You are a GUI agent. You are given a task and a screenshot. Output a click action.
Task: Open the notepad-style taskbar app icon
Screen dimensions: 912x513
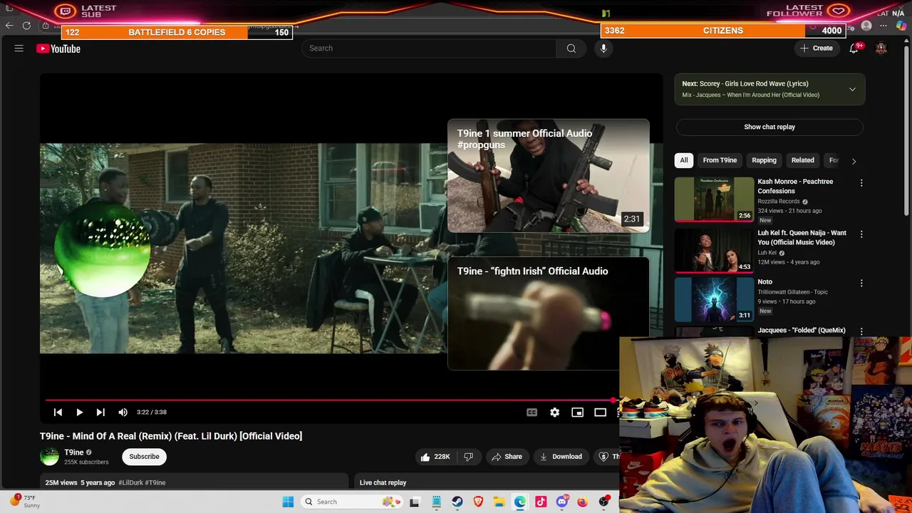click(x=436, y=502)
